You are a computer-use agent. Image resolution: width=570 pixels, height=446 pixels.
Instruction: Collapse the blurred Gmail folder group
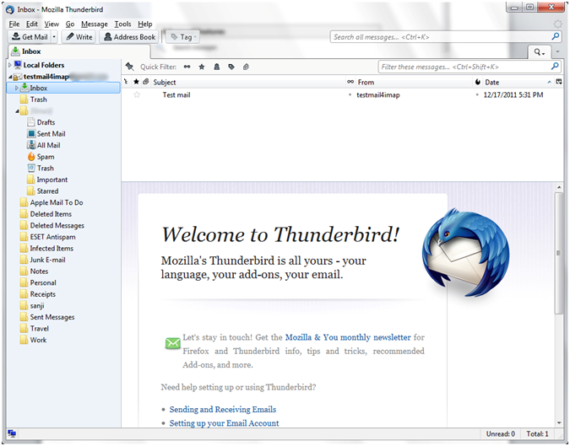coord(17,111)
